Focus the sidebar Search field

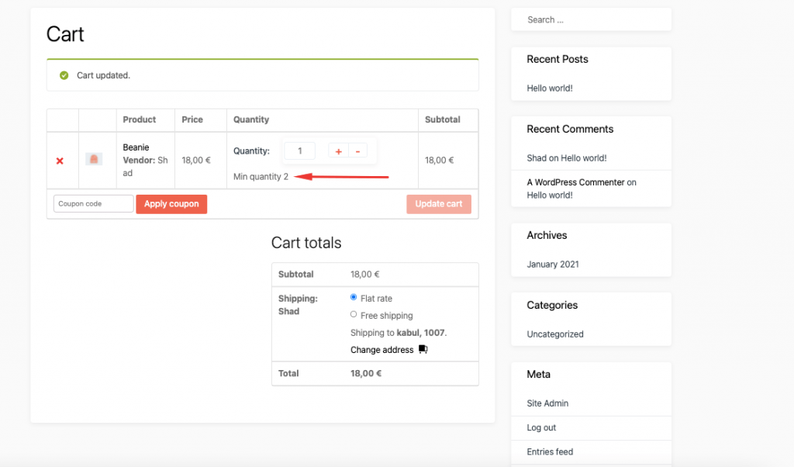[591, 19]
